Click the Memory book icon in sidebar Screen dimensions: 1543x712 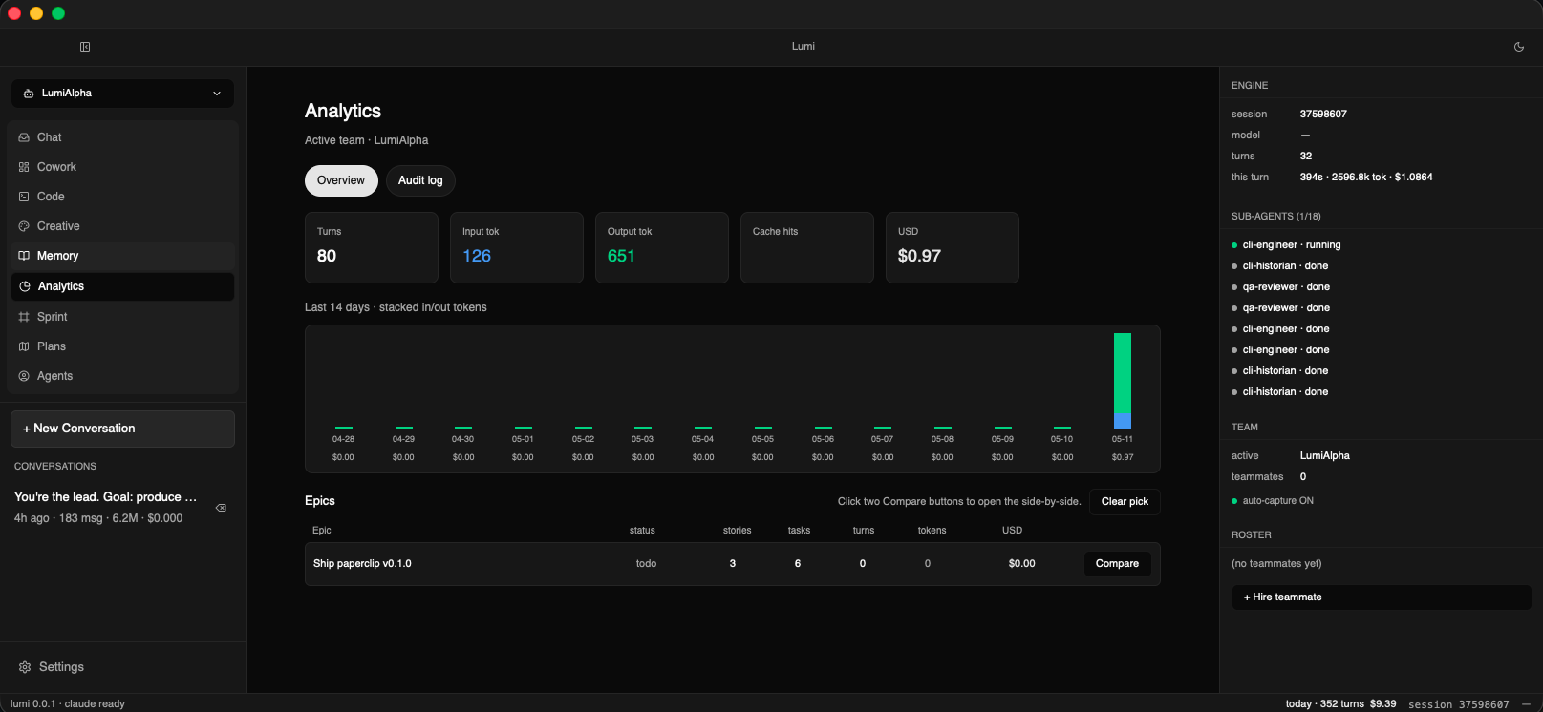point(24,256)
